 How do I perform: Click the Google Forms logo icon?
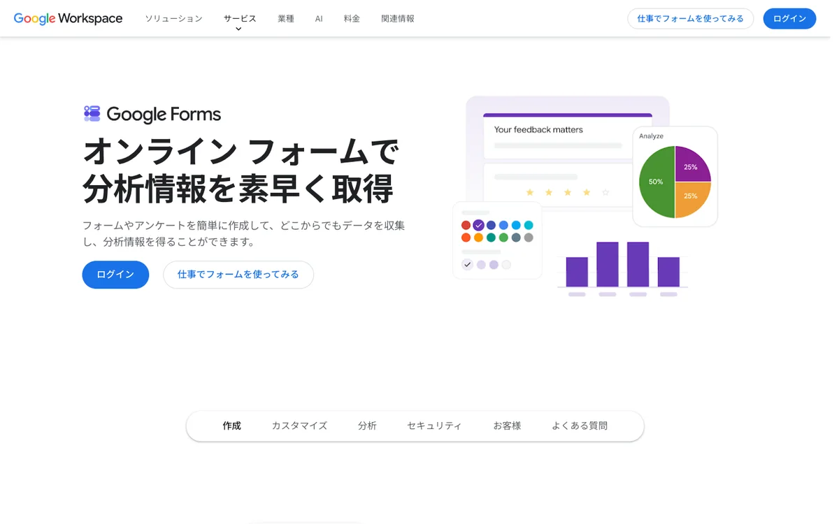(92, 114)
